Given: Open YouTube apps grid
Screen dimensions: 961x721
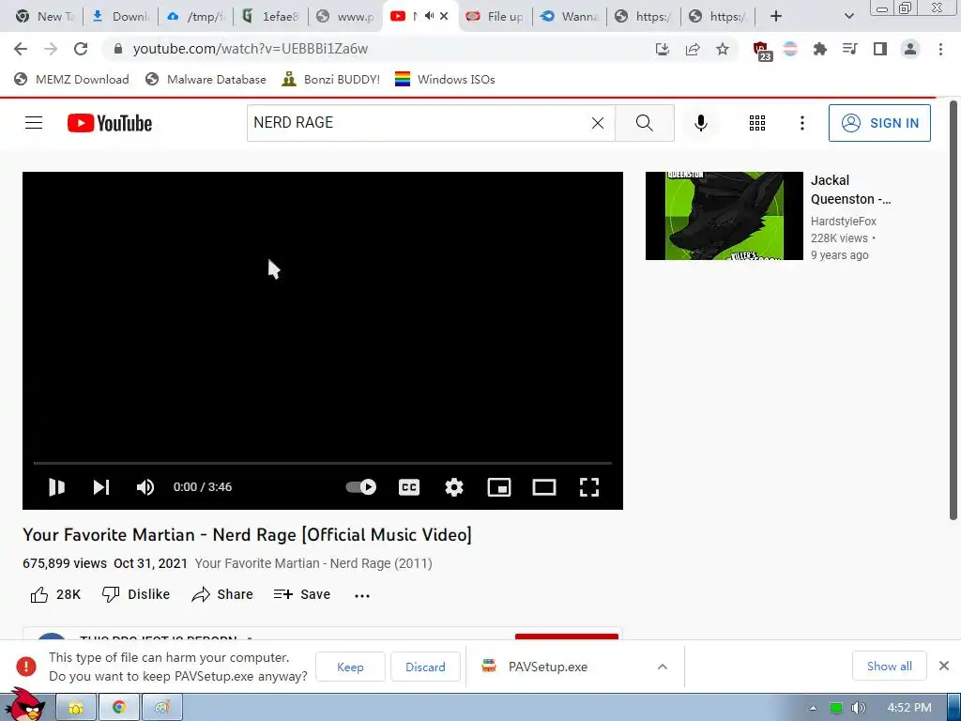Looking at the screenshot, I should (x=757, y=123).
